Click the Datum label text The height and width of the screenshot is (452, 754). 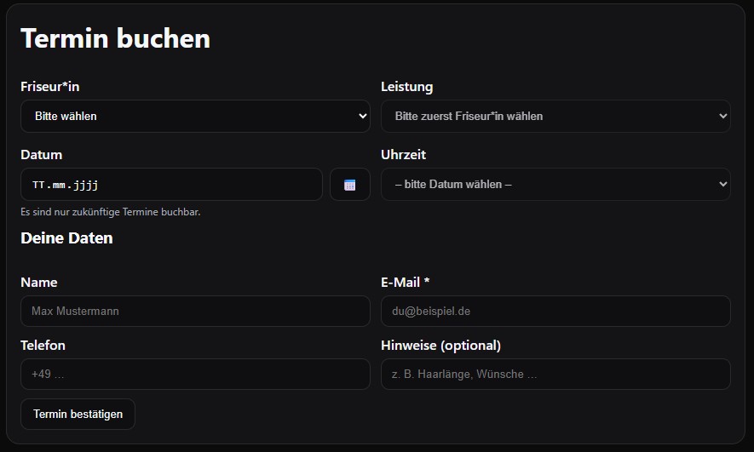(41, 155)
